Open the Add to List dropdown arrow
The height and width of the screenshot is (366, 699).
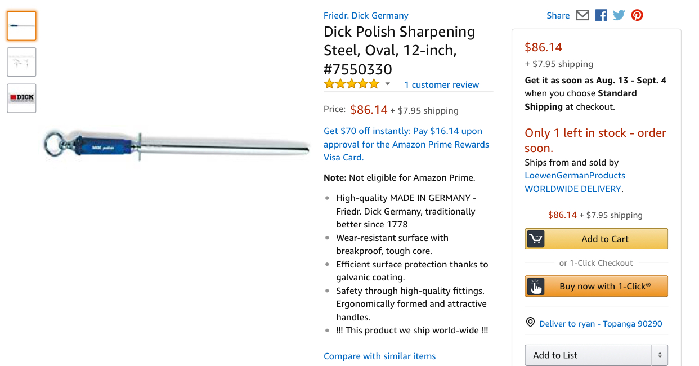(x=660, y=355)
